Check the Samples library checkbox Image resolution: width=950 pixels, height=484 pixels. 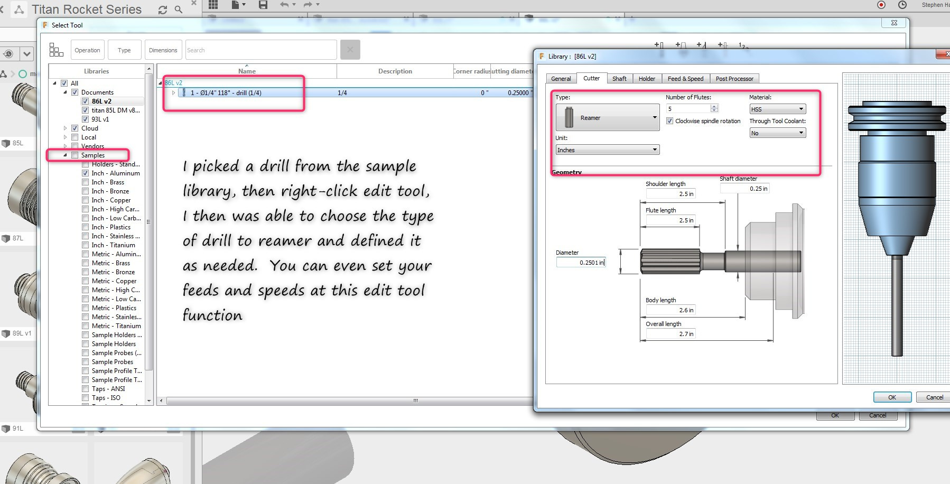click(x=74, y=155)
